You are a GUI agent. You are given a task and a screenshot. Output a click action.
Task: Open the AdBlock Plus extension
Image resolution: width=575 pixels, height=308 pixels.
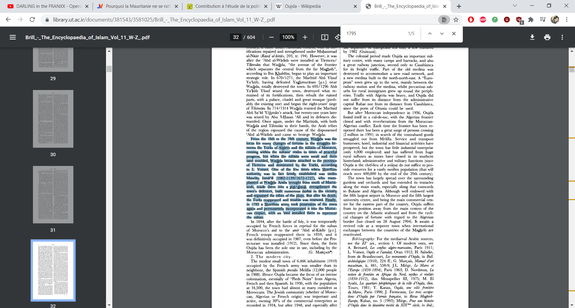tap(483, 20)
